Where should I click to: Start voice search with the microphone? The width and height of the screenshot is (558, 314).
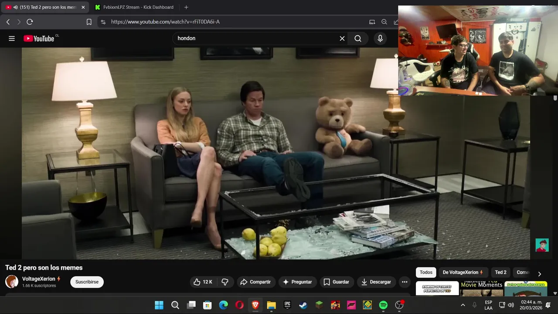[380, 38]
